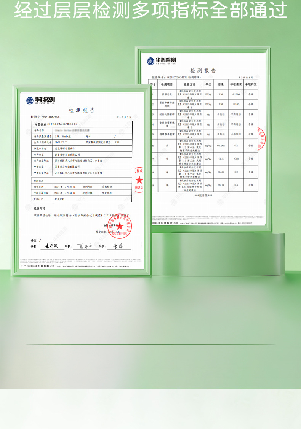Click the 标准要求 column header
The image size is (301, 429).
pyautogui.click(x=236, y=84)
